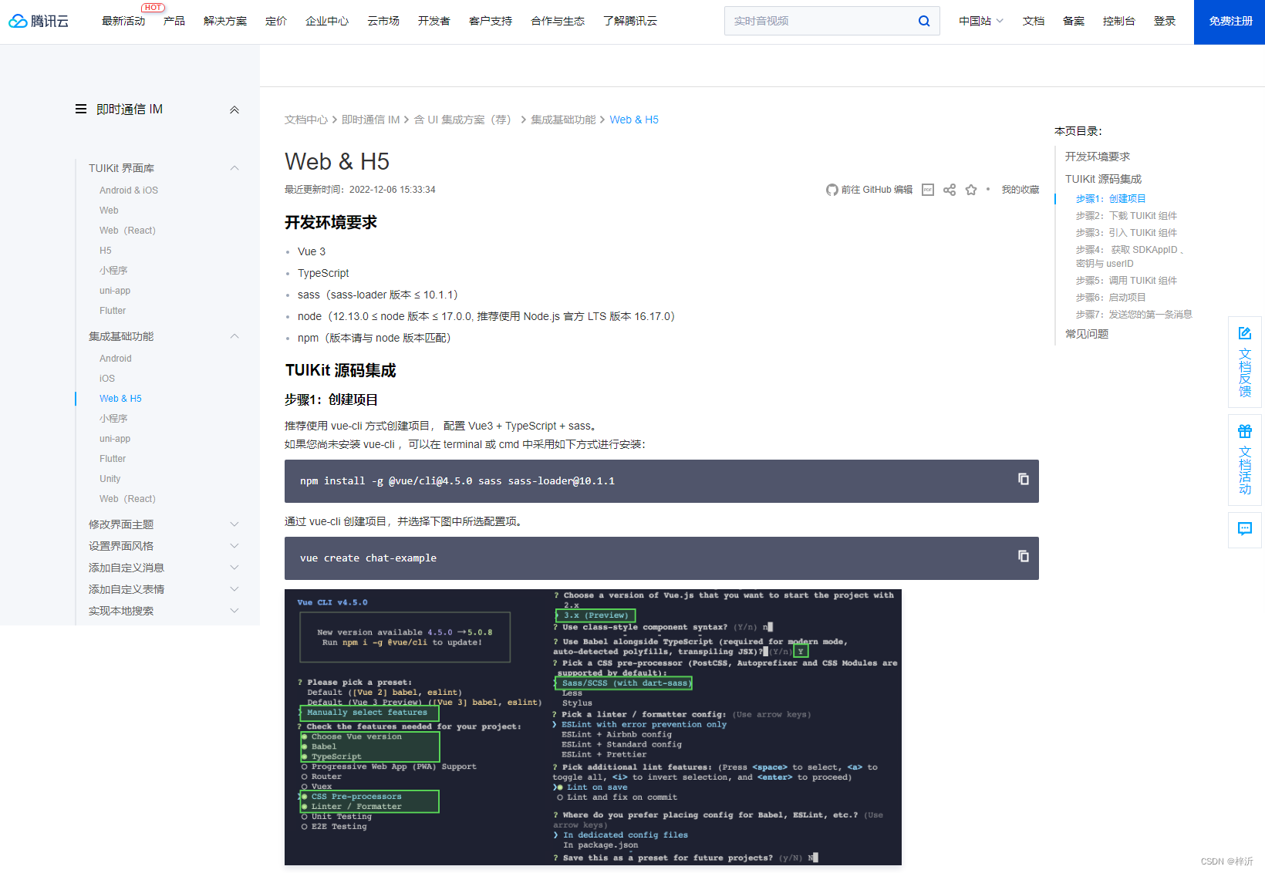Click the star favorite icon
The image size is (1265, 873).
(x=971, y=190)
